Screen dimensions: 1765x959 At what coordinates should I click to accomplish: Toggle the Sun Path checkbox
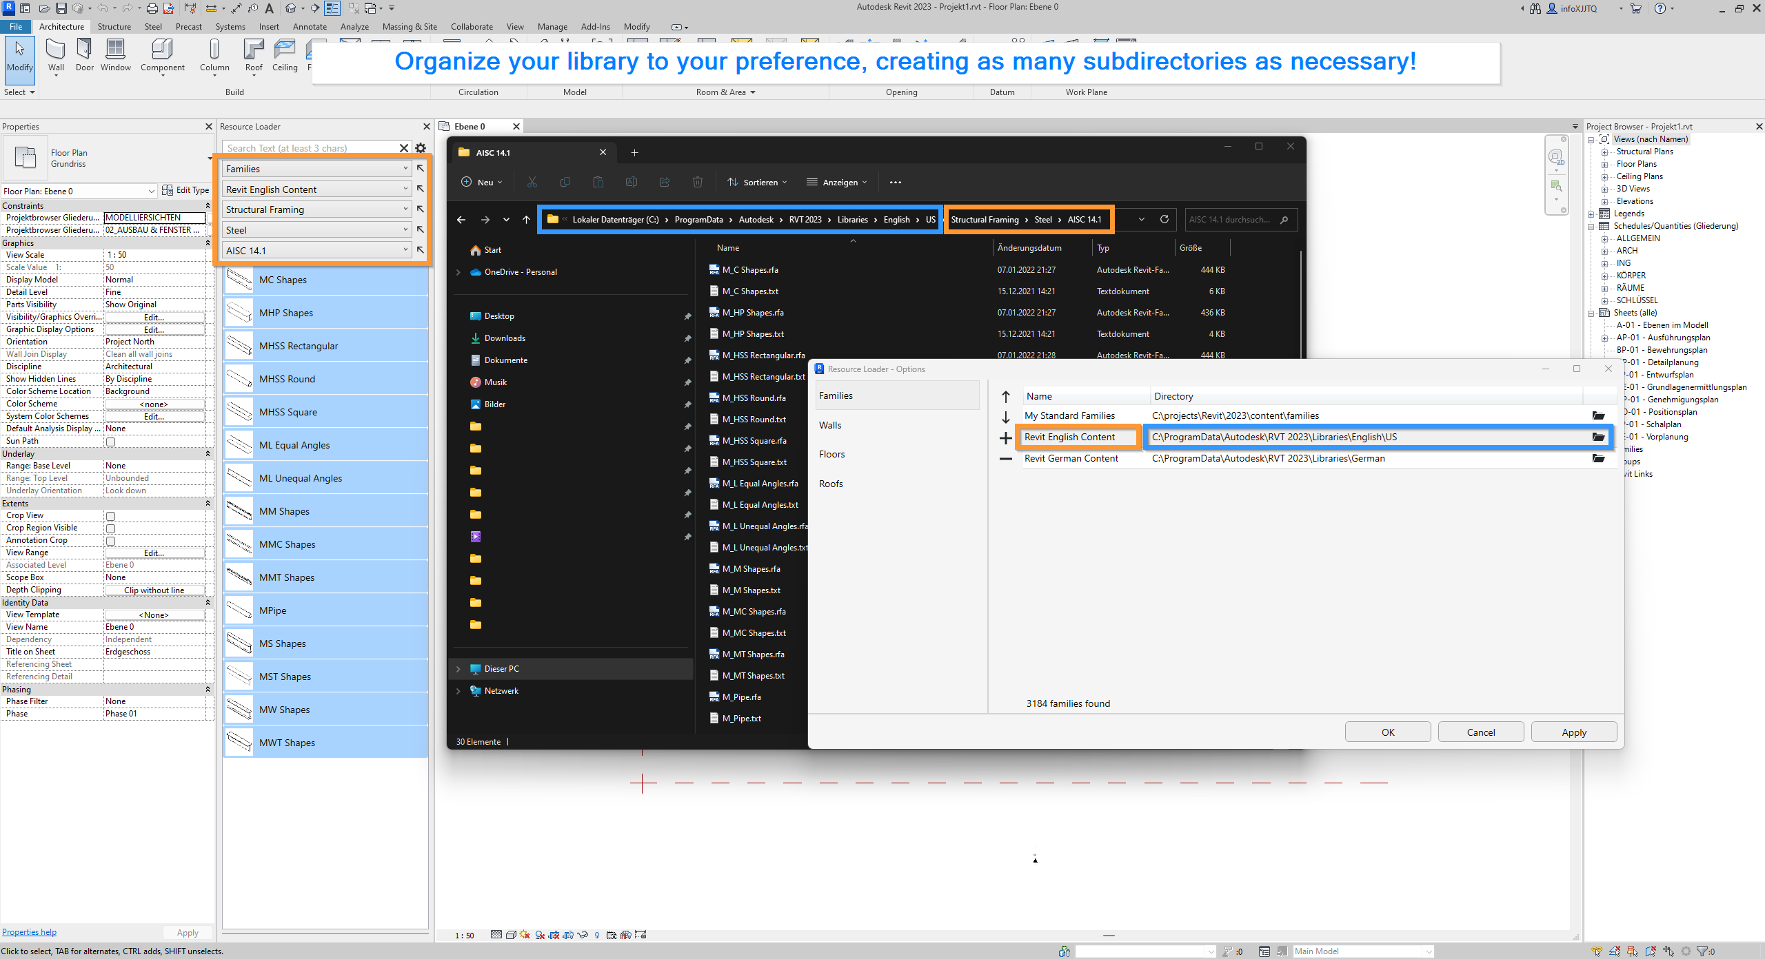110,442
